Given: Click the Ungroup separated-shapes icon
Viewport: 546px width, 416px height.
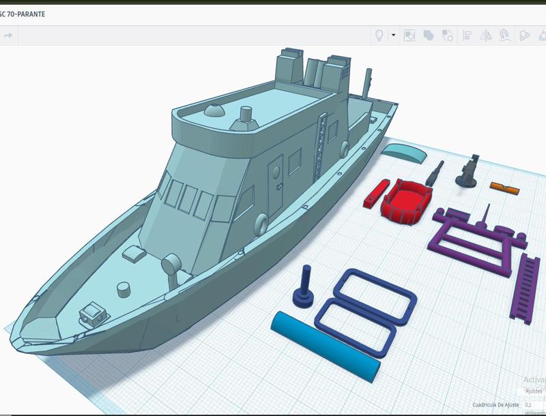Looking at the screenshot, I should click(x=448, y=35).
